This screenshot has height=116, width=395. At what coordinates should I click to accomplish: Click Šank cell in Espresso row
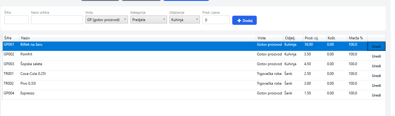288,93
